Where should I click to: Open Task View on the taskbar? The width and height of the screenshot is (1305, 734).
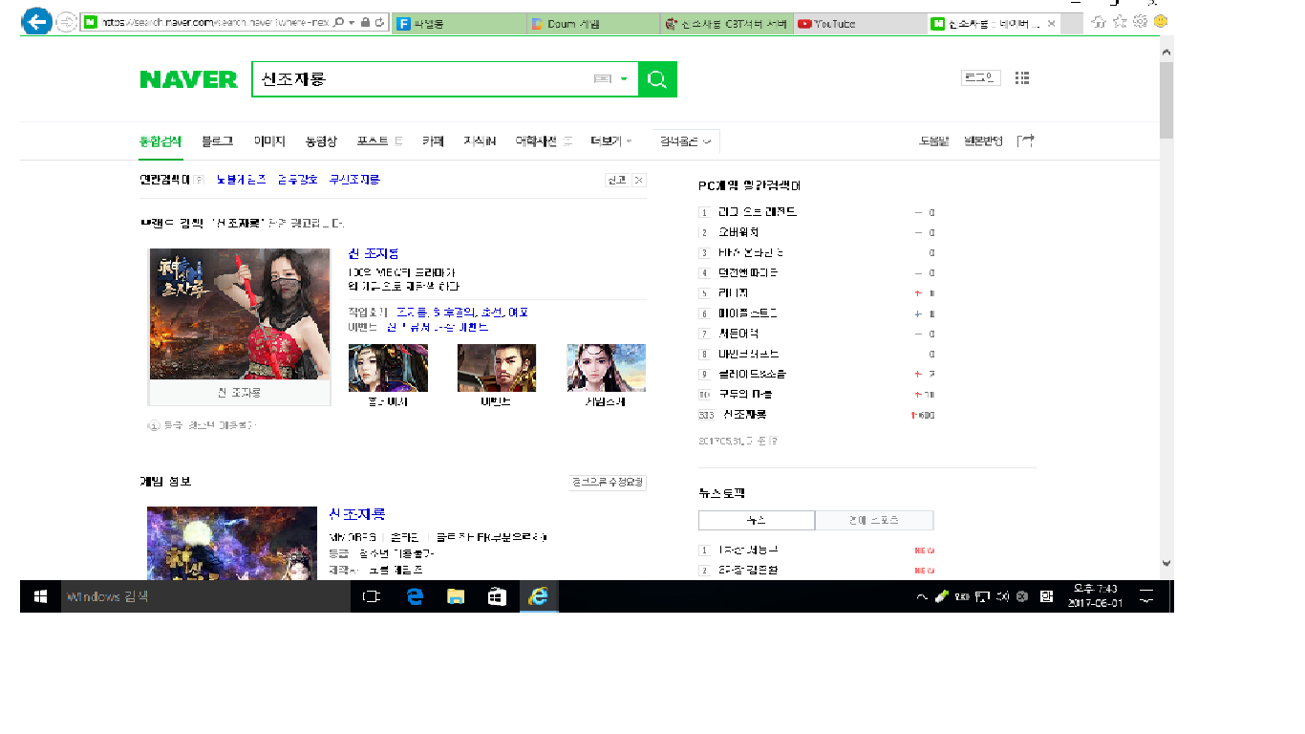point(372,596)
